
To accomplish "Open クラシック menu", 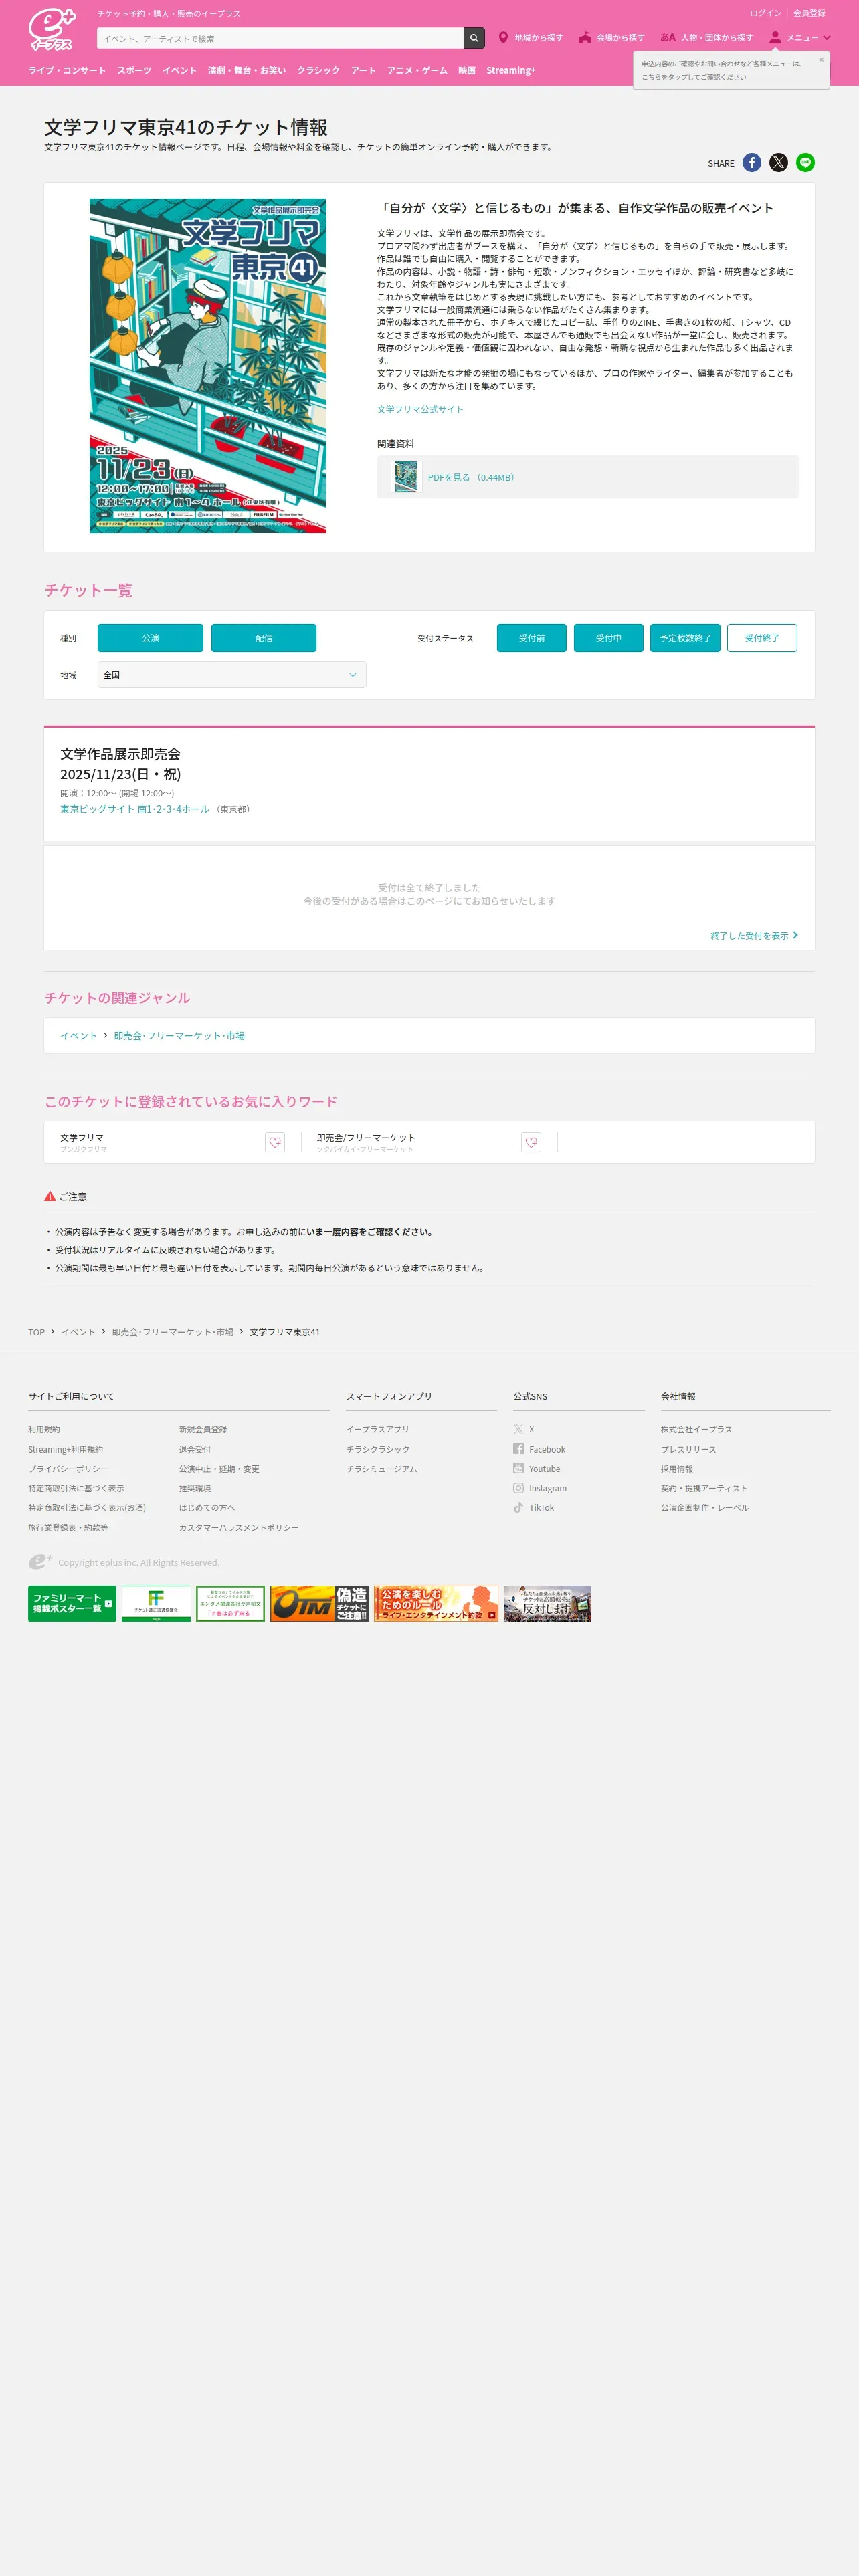I will [x=318, y=70].
